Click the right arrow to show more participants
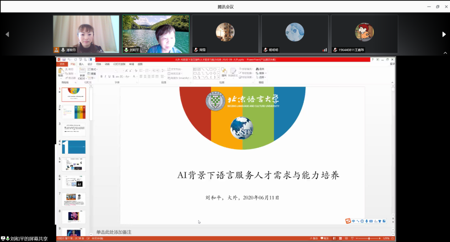Image resolution: width=450 pixels, height=242 pixels. (444, 35)
